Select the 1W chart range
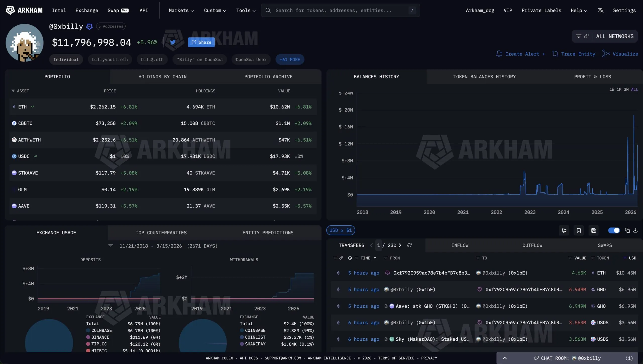The image size is (643, 364). (612, 89)
